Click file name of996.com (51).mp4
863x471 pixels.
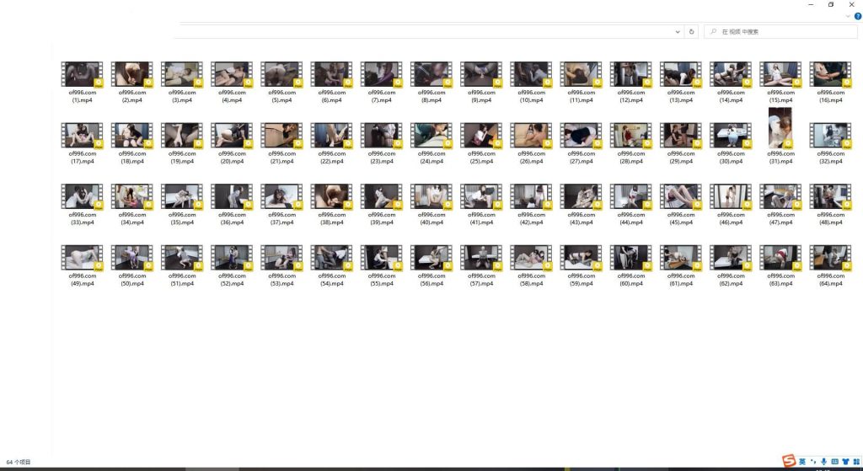(x=182, y=280)
